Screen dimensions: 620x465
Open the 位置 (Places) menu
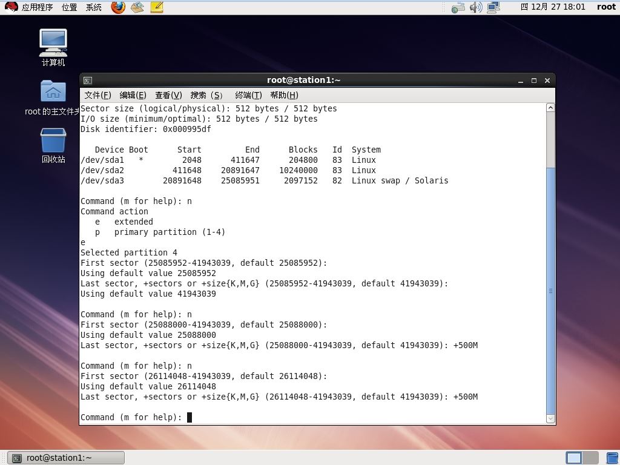click(x=69, y=7)
